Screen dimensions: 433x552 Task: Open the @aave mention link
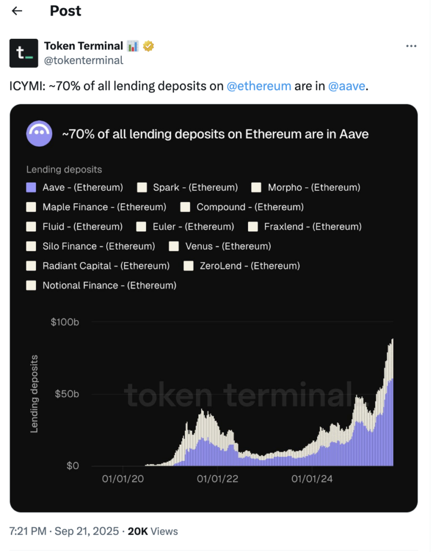tap(347, 86)
